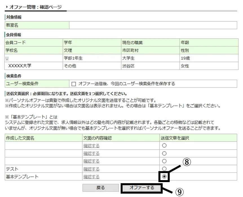The image size is (243, 197).
Task: Enable saving user search conditions checkbox
Action: coord(74,84)
